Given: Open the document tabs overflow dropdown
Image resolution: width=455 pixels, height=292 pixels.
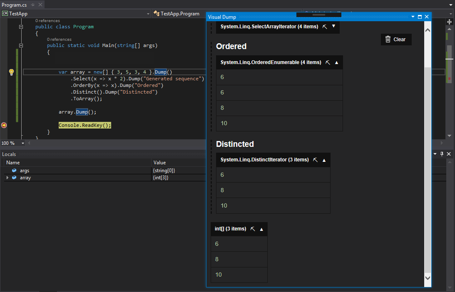Looking at the screenshot, I should pyautogui.click(x=451, y=5).
